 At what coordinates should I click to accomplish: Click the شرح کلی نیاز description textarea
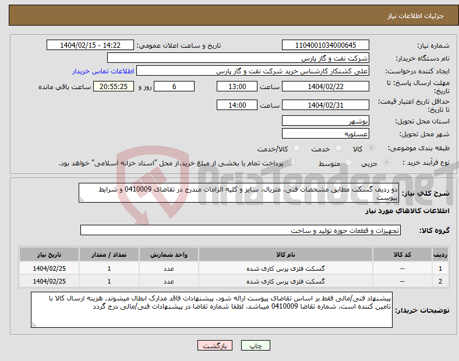pos(239,193)
